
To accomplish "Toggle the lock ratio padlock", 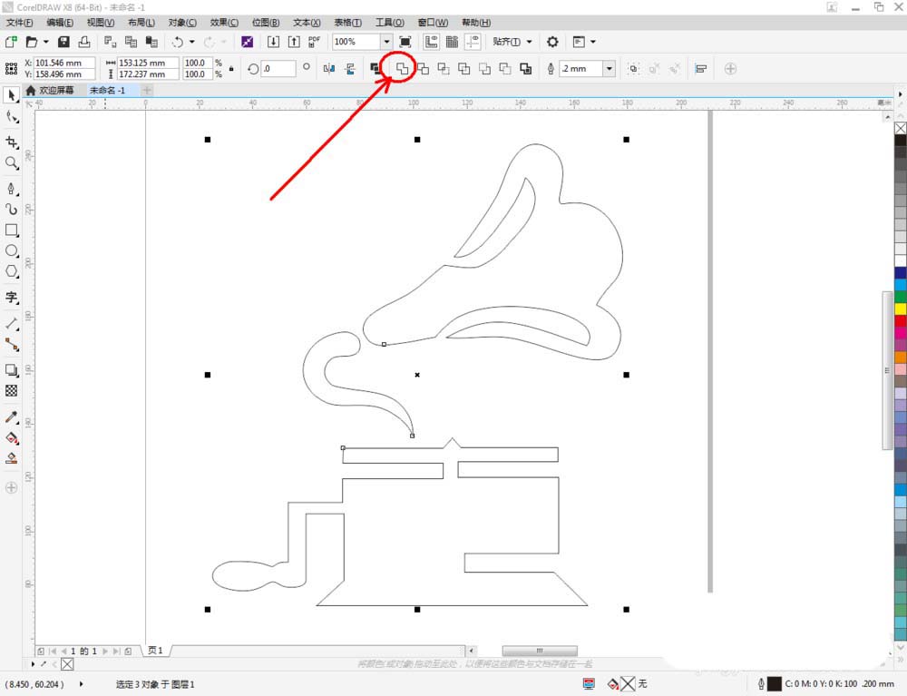I will (x=231, y=68).
